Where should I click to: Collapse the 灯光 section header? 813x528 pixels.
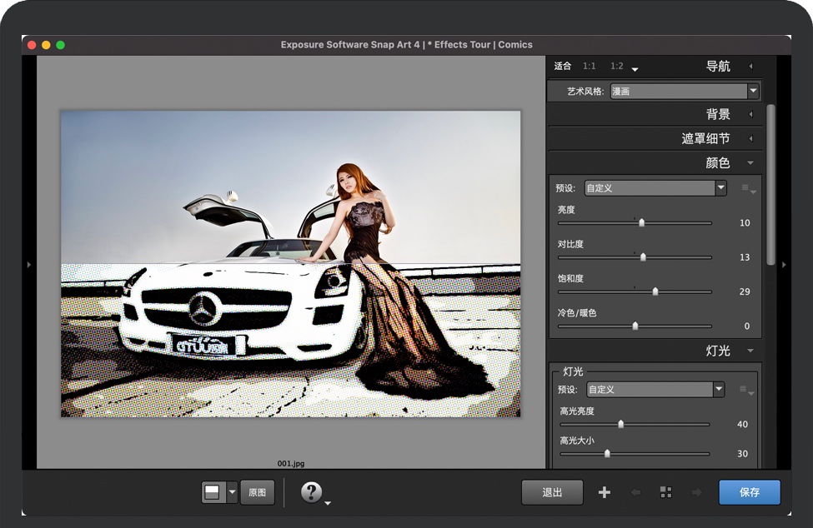click(717, 351)
